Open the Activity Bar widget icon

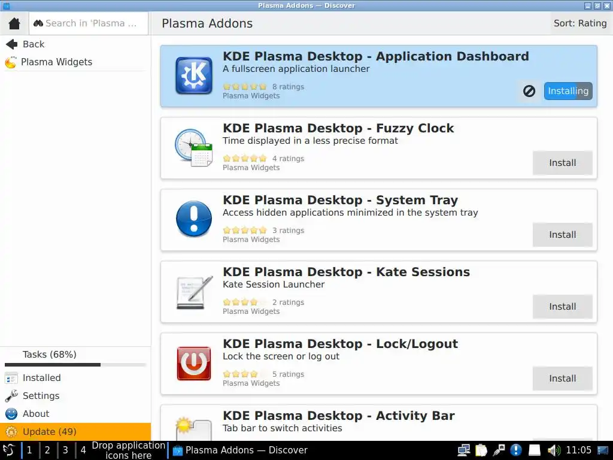tap(194, 429)
